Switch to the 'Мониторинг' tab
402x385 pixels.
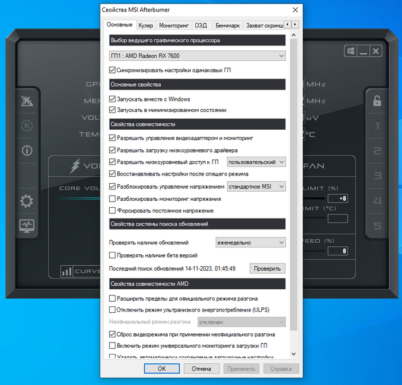click(174, 25)
